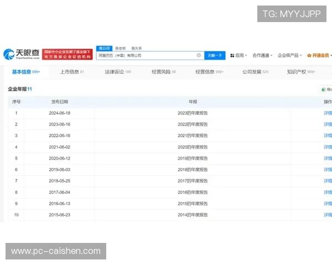Viewport: 332px width, 265px height.
Task: Select the date 2015-06-23
Action: click(x=60, y=215)
